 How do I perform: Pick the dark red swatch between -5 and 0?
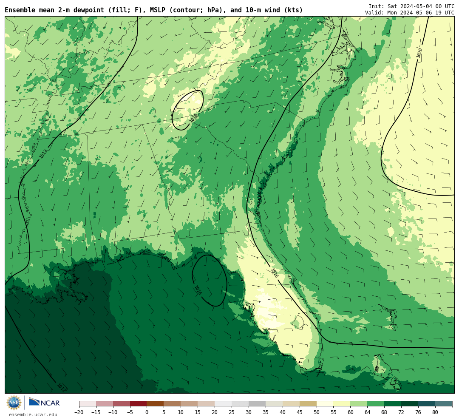pos(139,404)
